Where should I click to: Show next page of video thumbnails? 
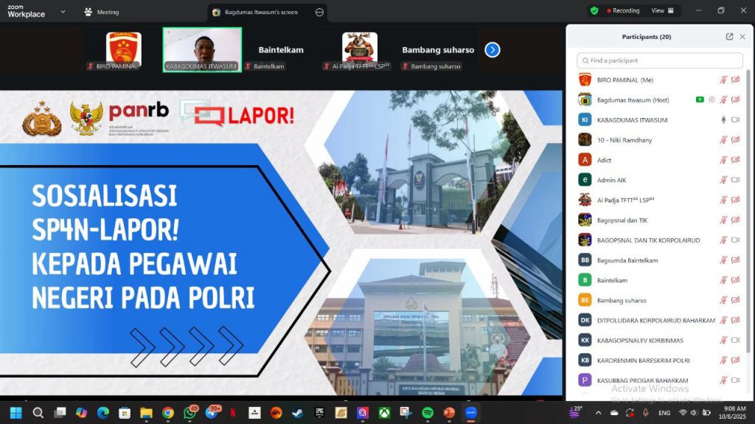493,50
